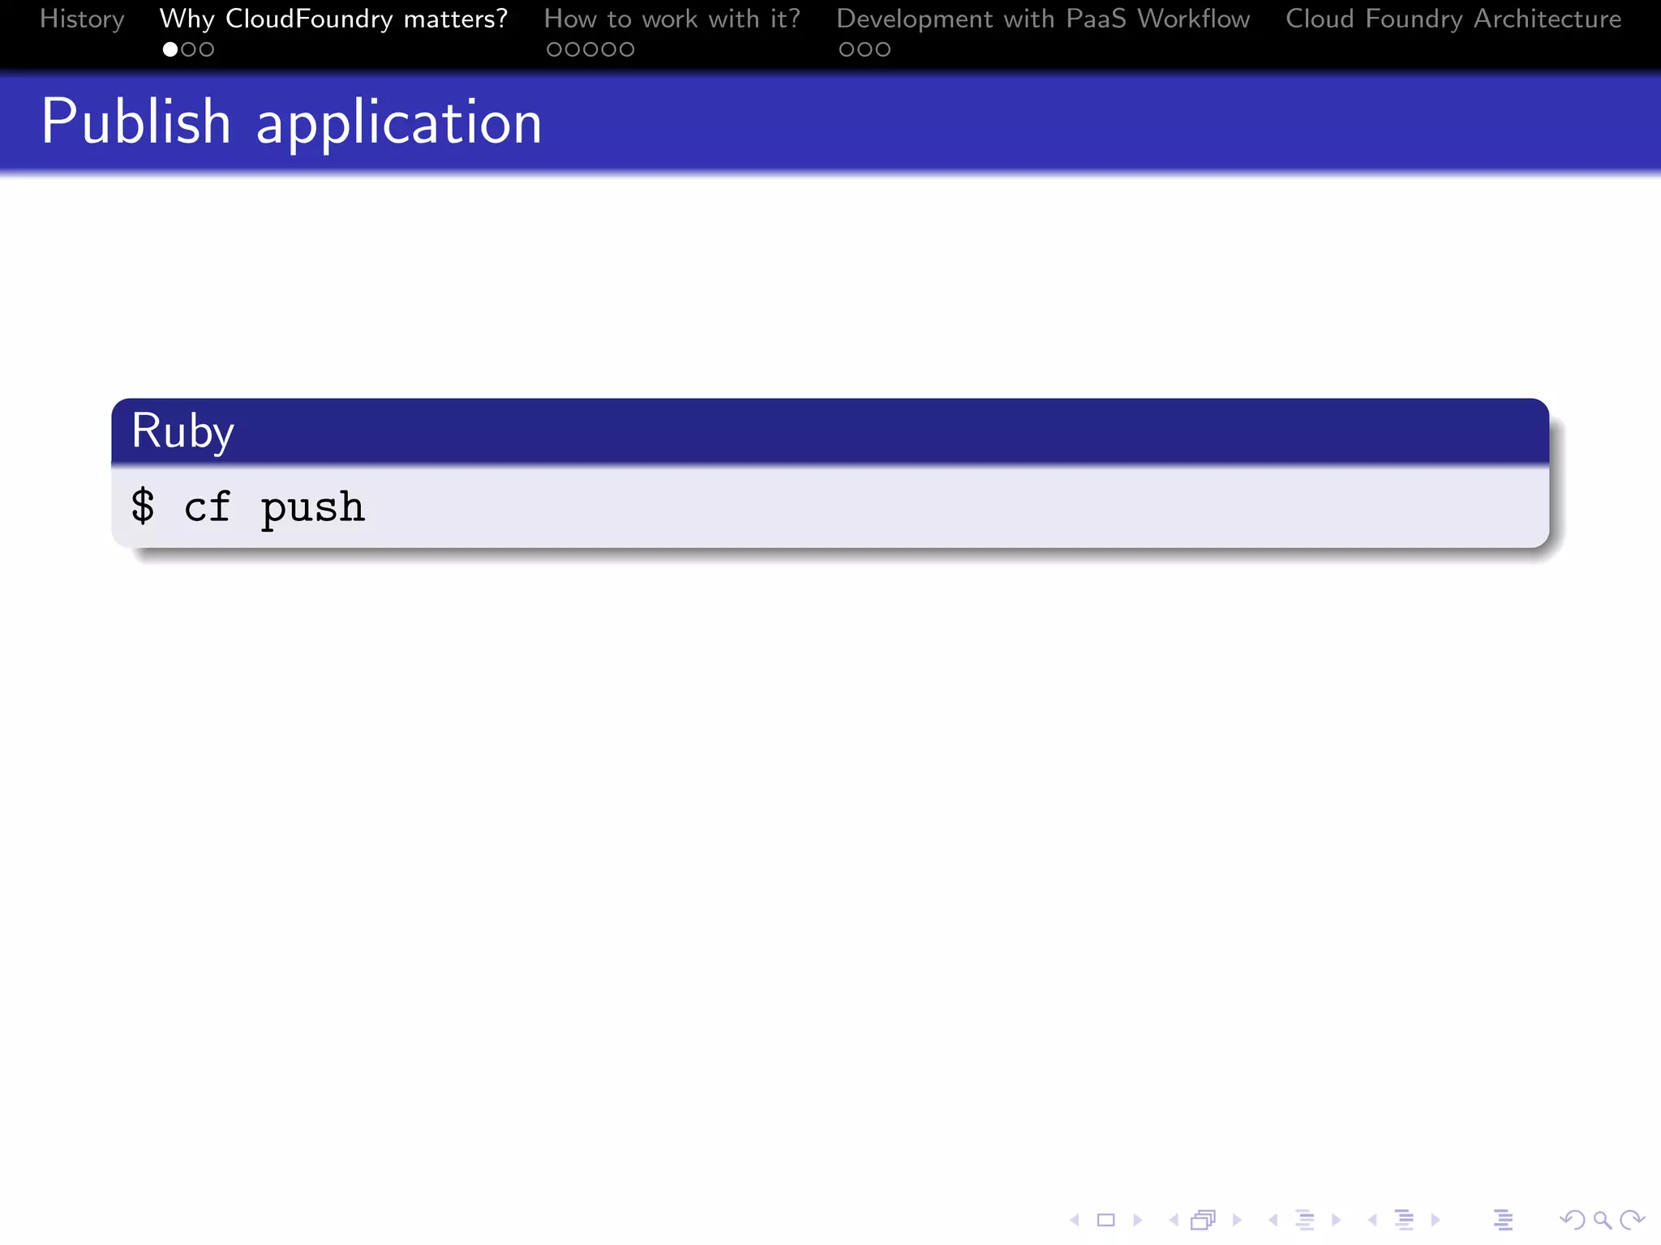Select first dot under Development with PaaS Workflow
The width and height of the screenshot is (1661, 1245).
pyautogui.click(x=847, y=49)
